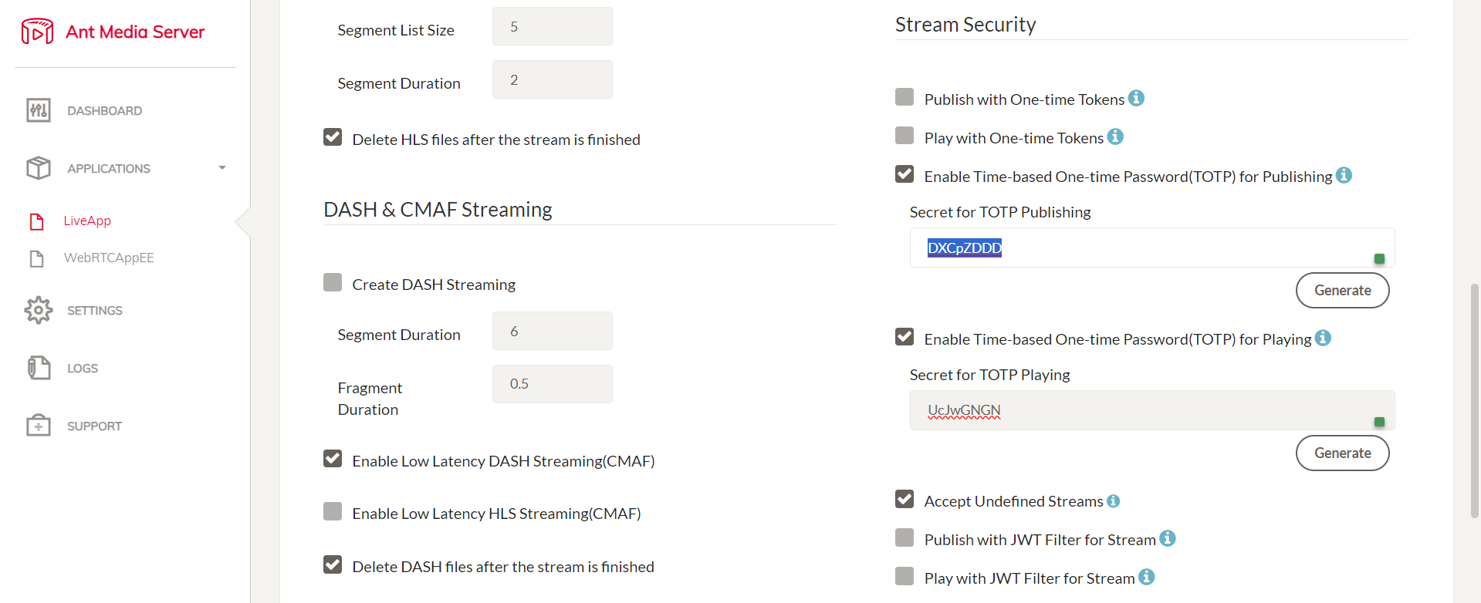The width and height of the screenshot is (1481, 603).
Task: Generate a new TOTP Publishing secret
Action: 1342,291
